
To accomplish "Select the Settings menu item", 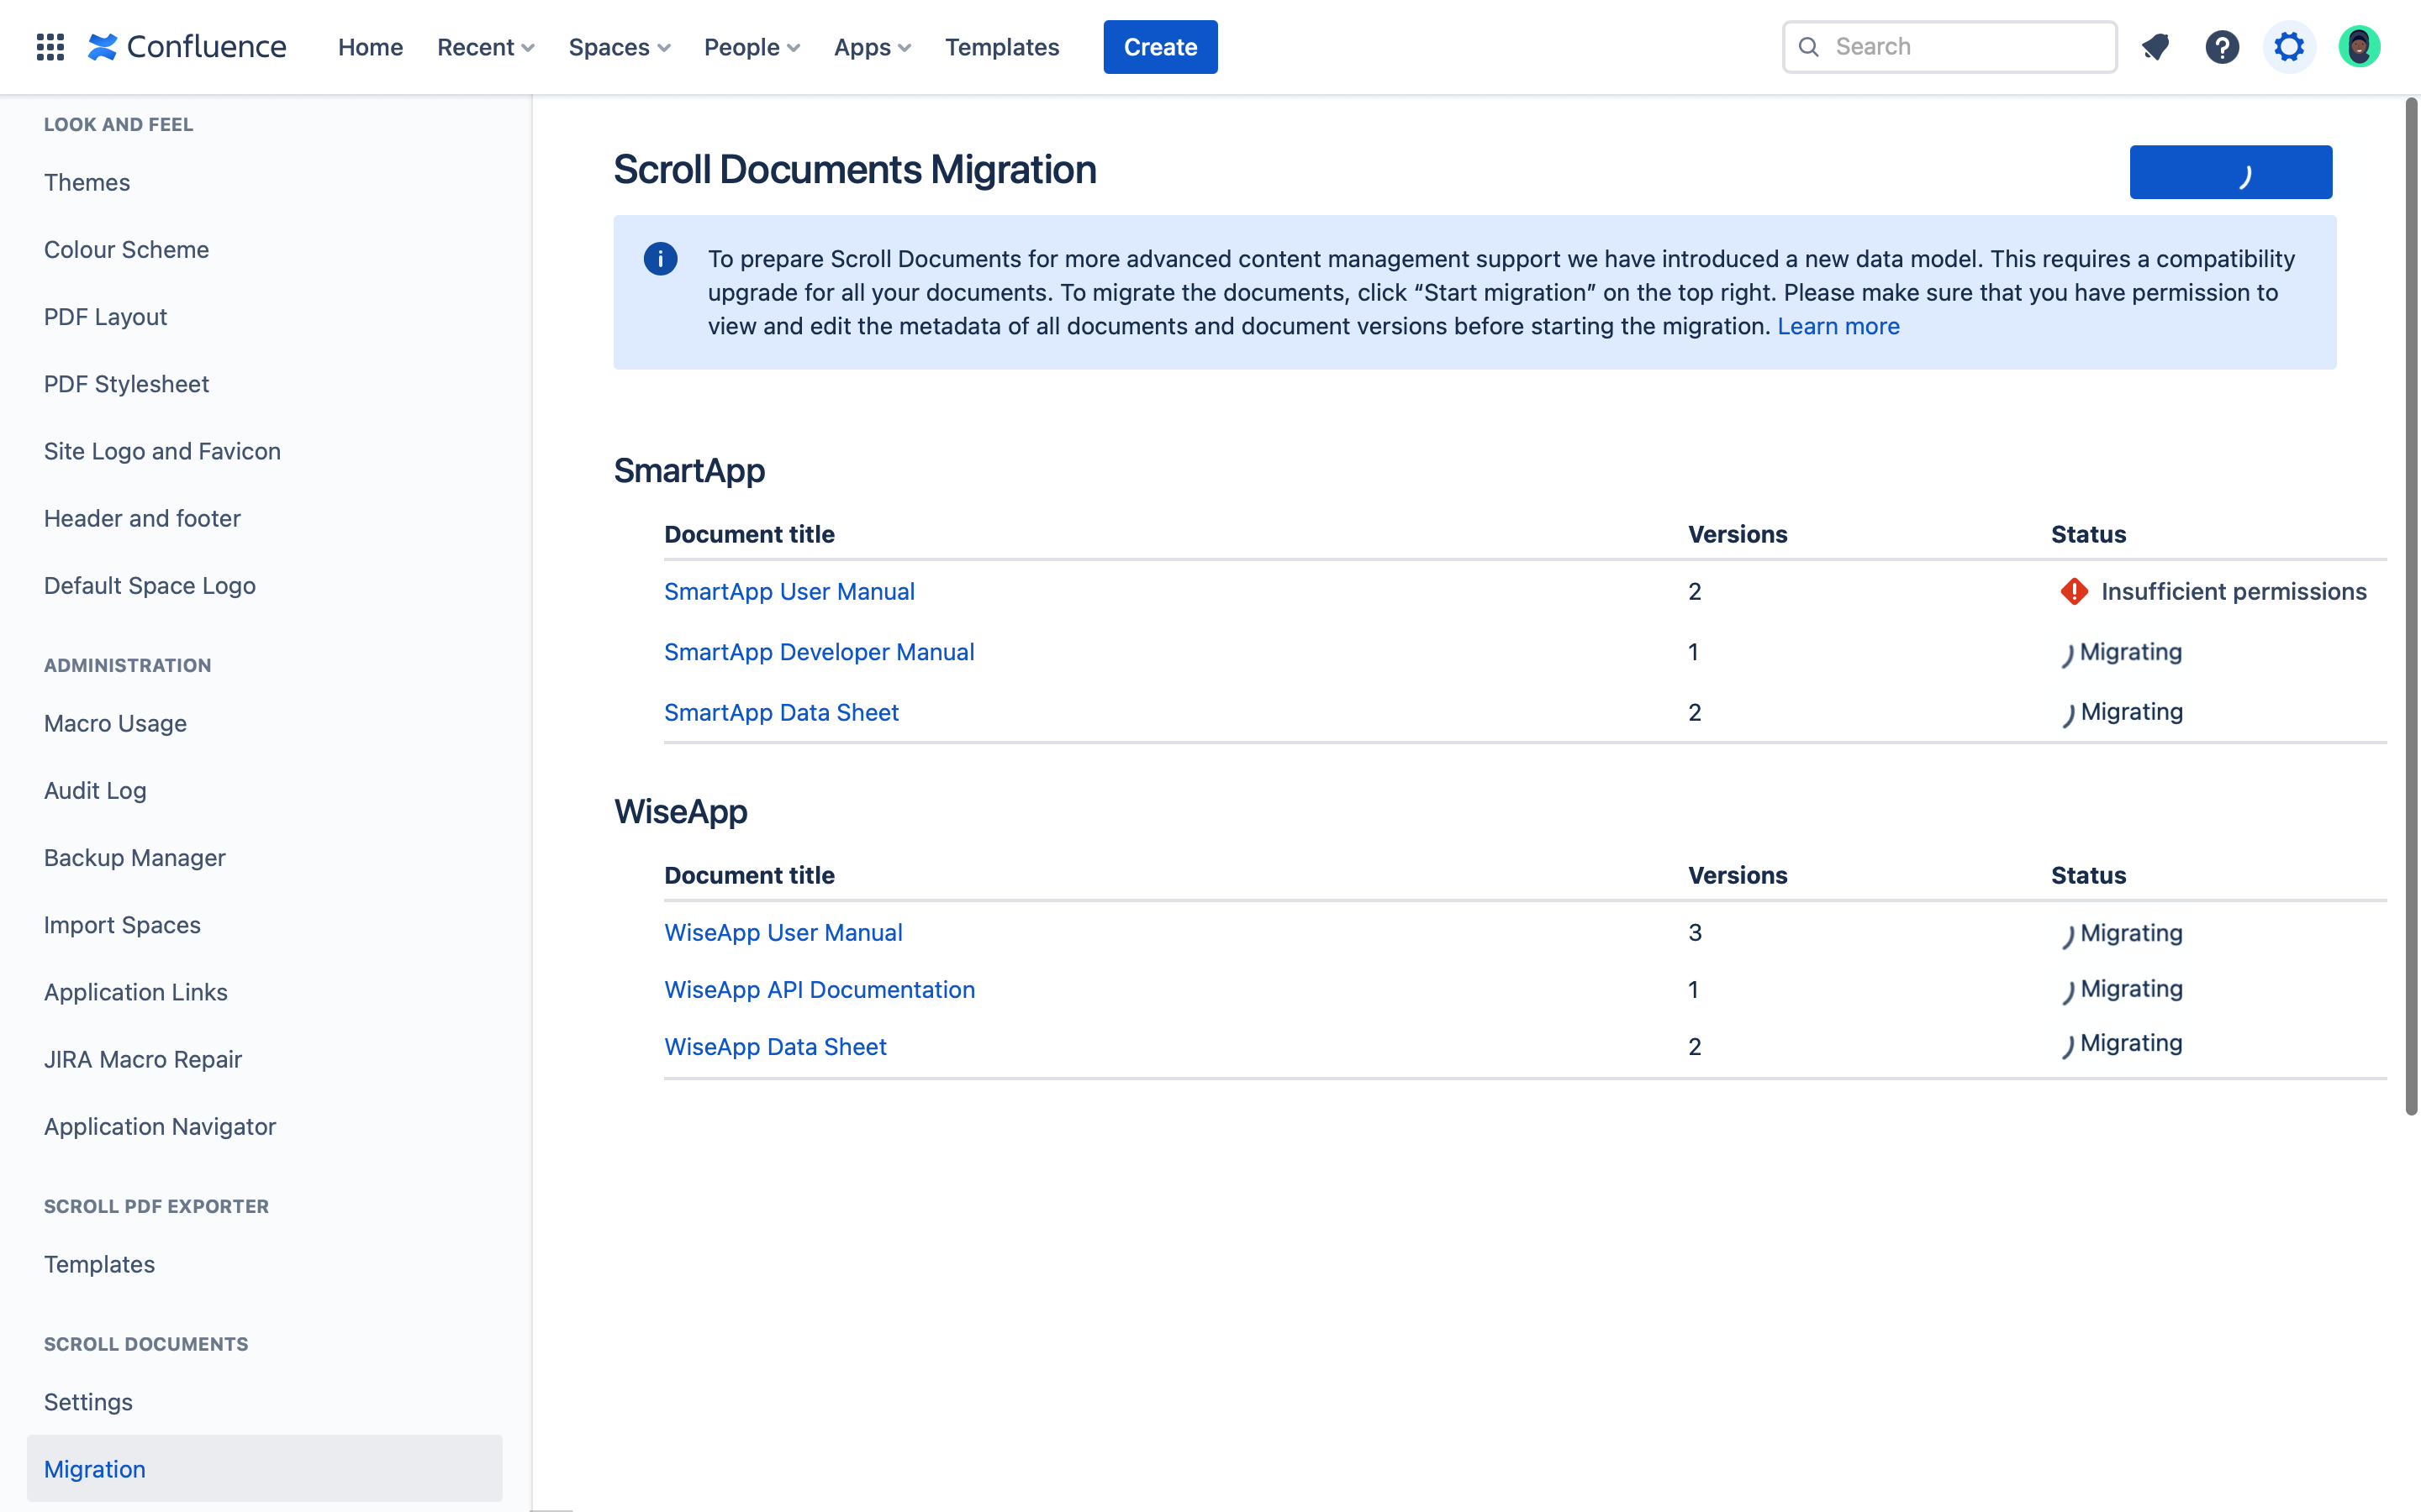I will (87, 1400).
